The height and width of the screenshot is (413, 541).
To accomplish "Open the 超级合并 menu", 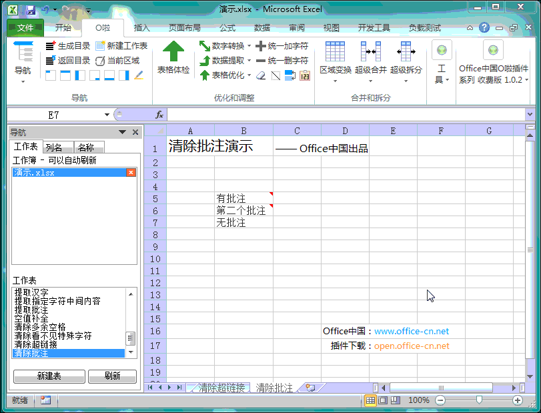I will (370, 63).
